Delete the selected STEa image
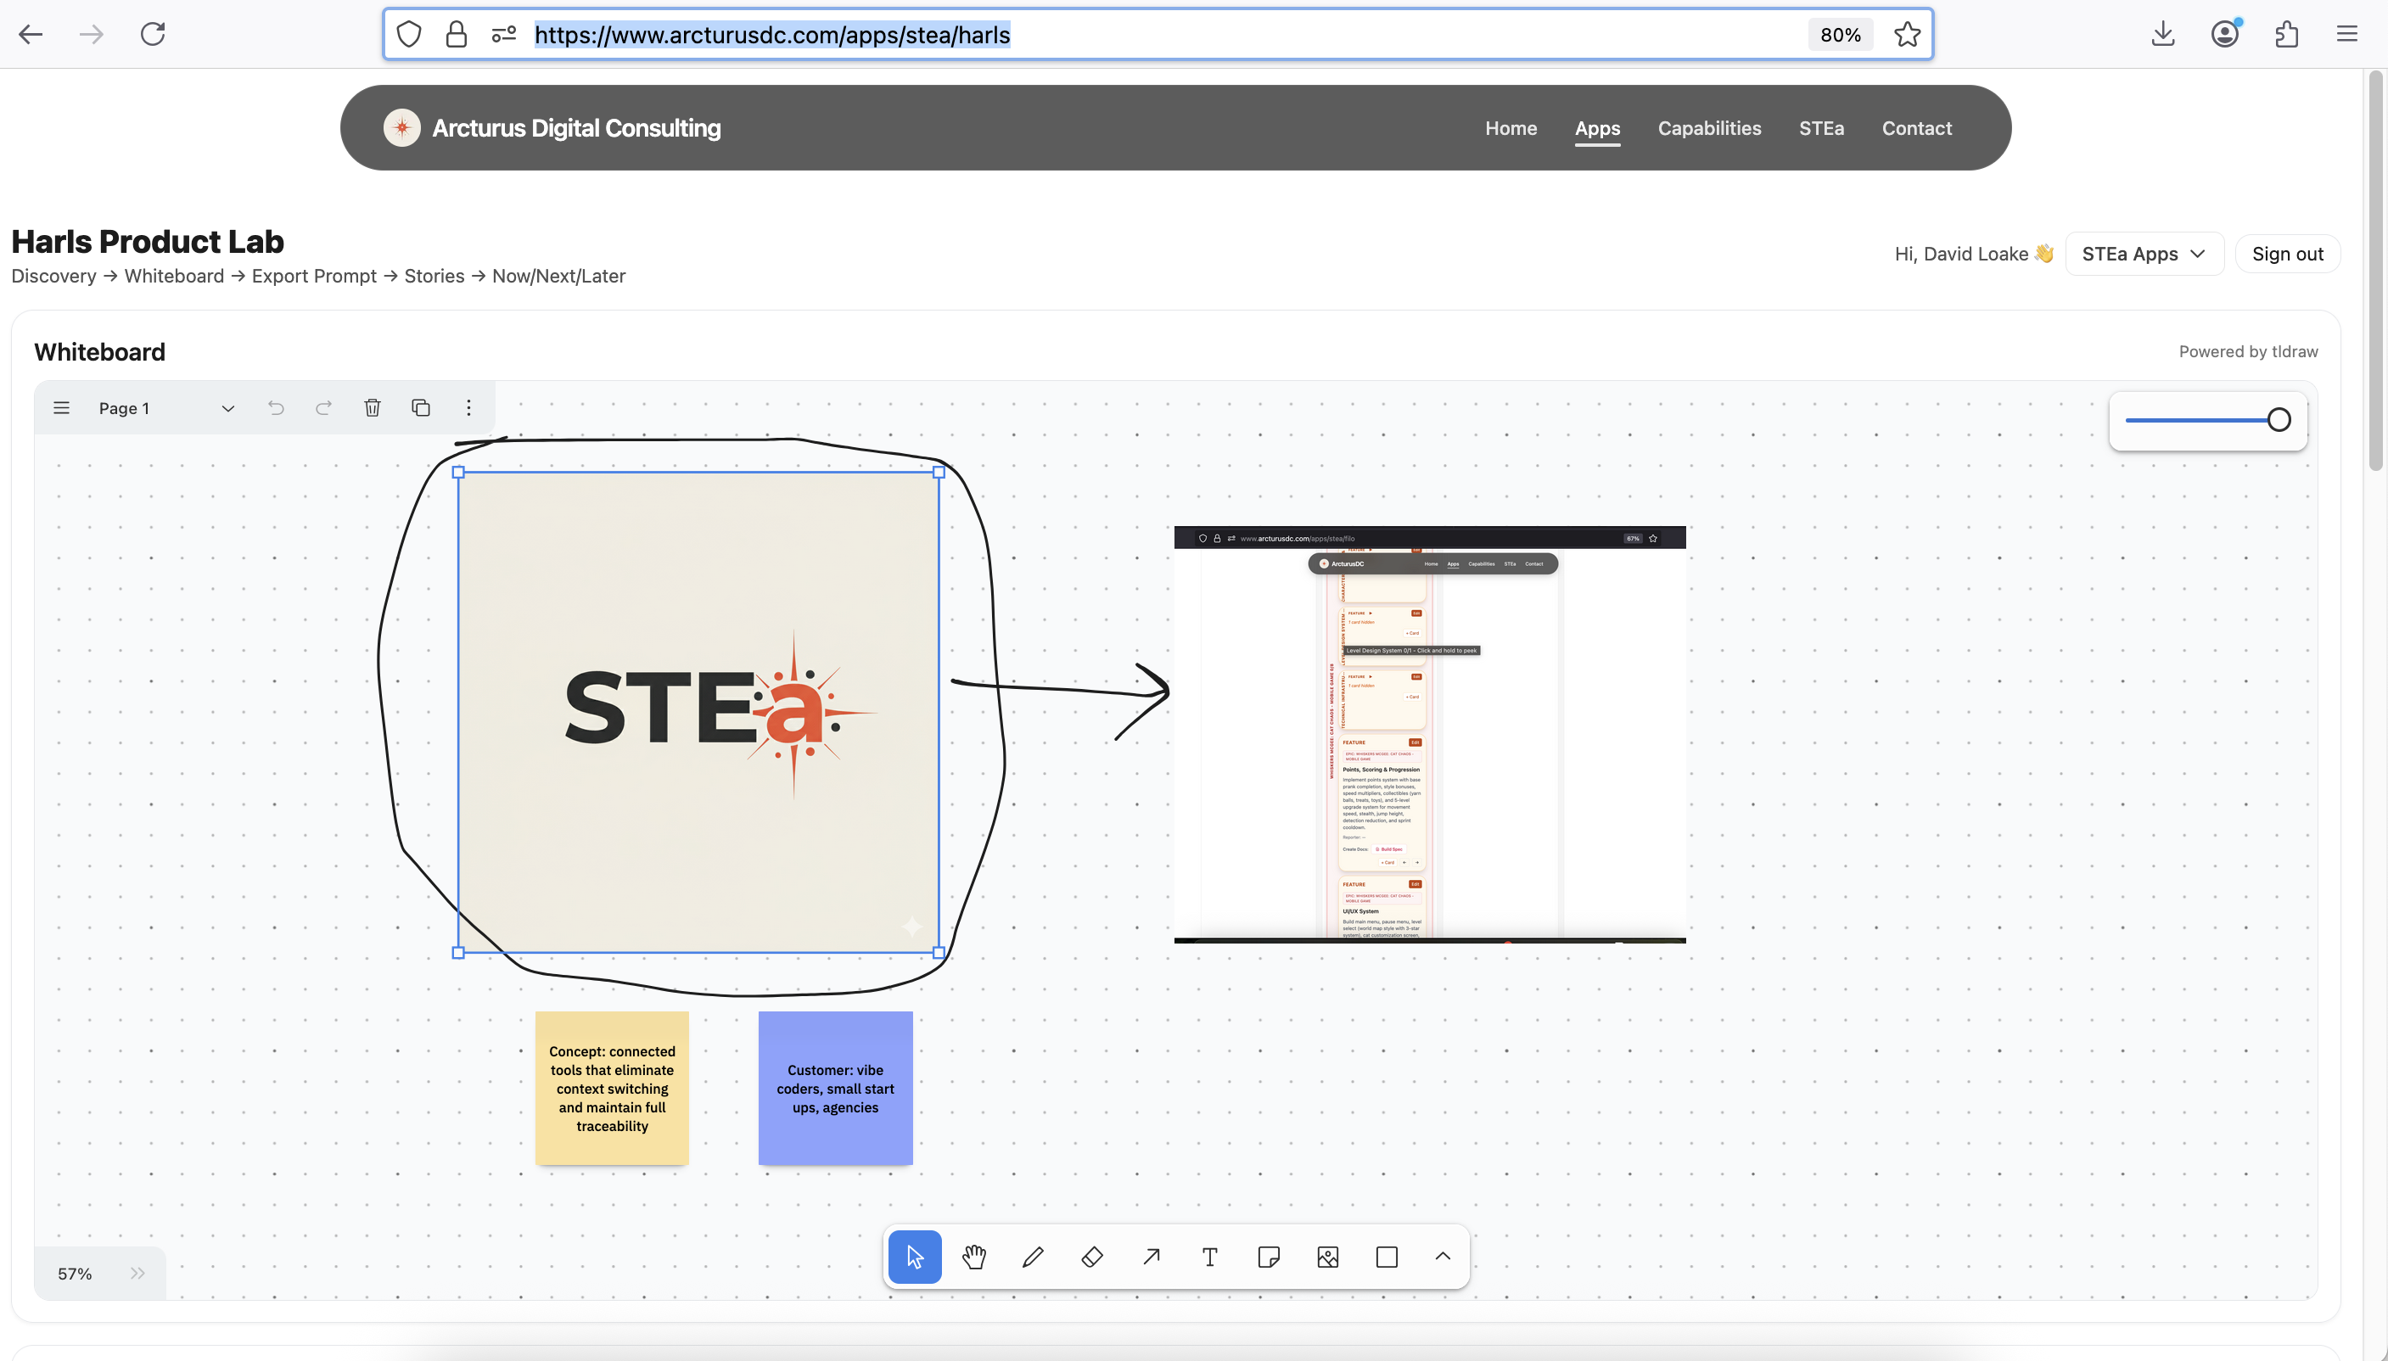The width and height of the screenshot is (2388, 1361). coord(372,407)
